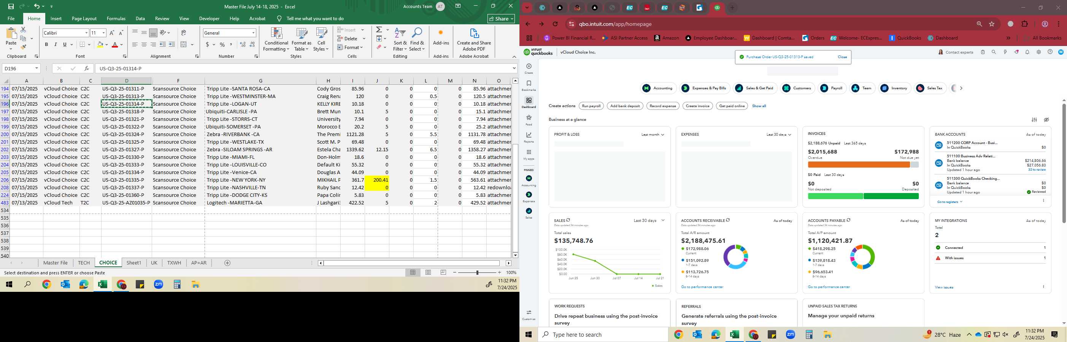
Task: Open Profit & Loss Last month dropdown
Action: pos(653,135)
